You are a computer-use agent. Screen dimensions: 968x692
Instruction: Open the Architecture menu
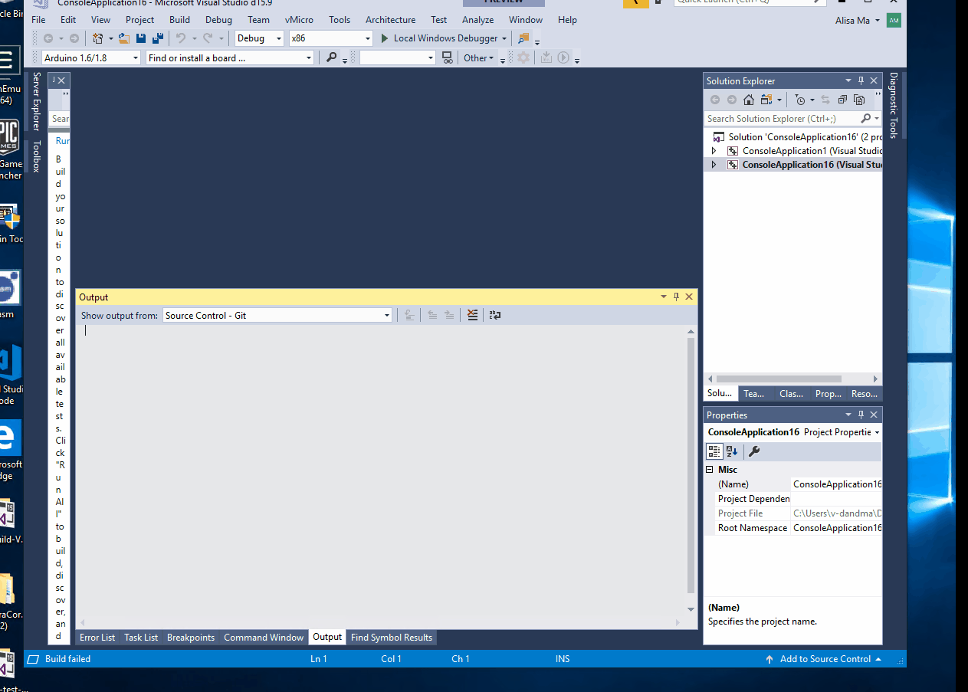(391, 20)
